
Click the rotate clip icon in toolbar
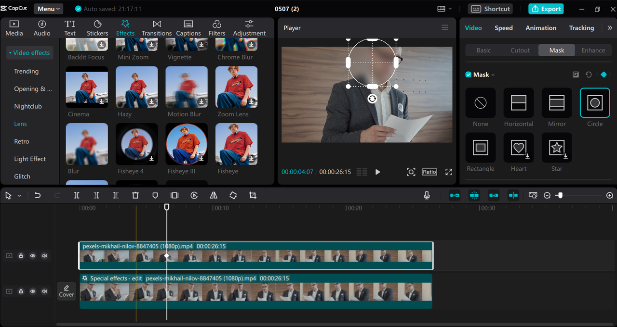pyautogui.click(x=233, y=195)
